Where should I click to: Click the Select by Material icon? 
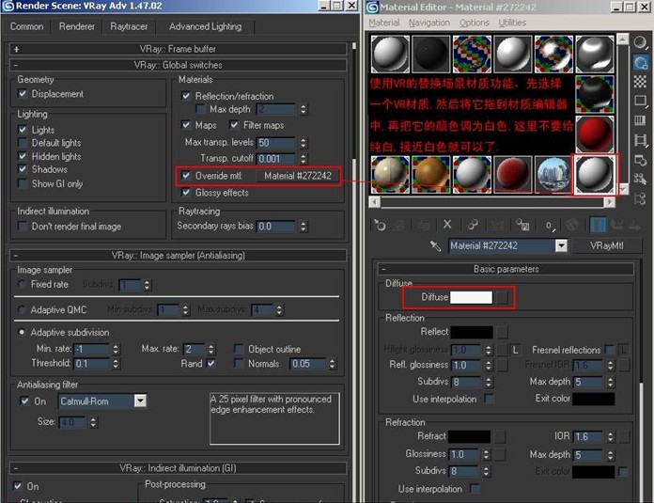click(x=640, y=179)
